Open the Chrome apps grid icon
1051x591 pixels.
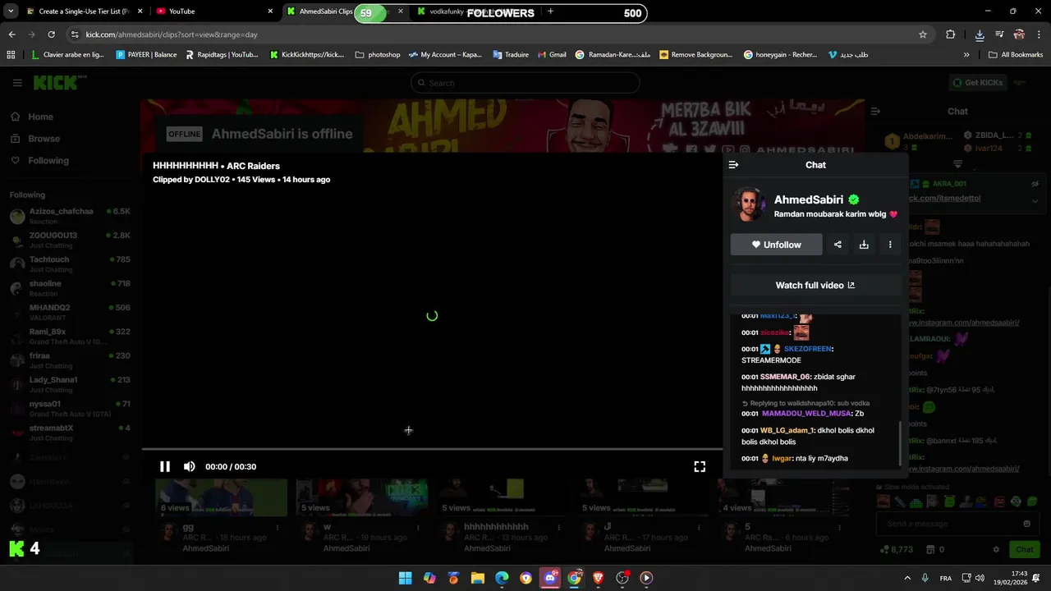point(11,55)
